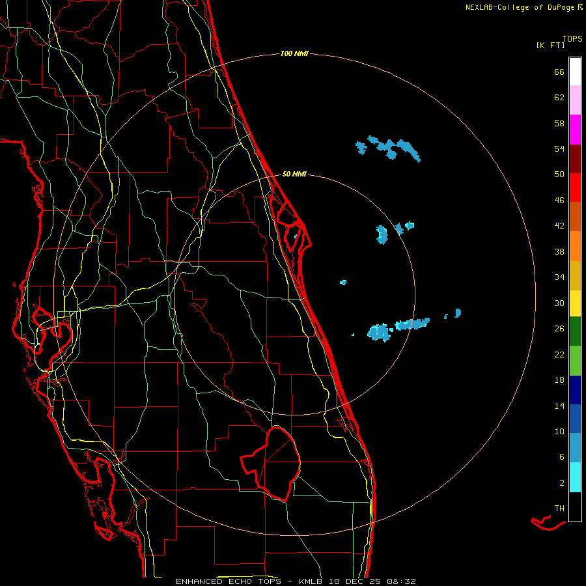
Task: Select the medium blue legend swatch
Action: pyautogui.click(x=575, y=419)
